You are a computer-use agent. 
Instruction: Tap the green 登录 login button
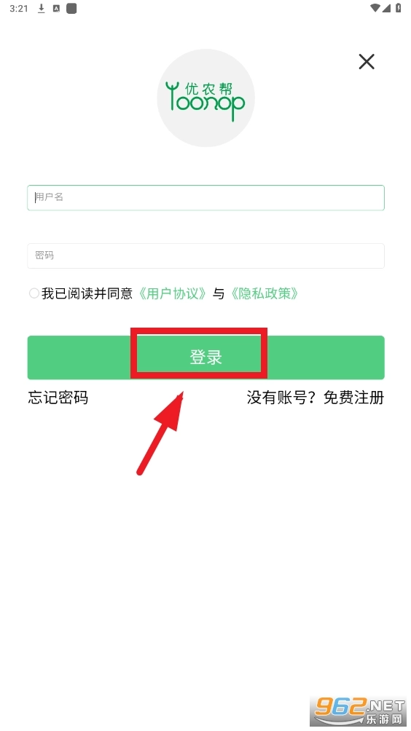(205, 357)
